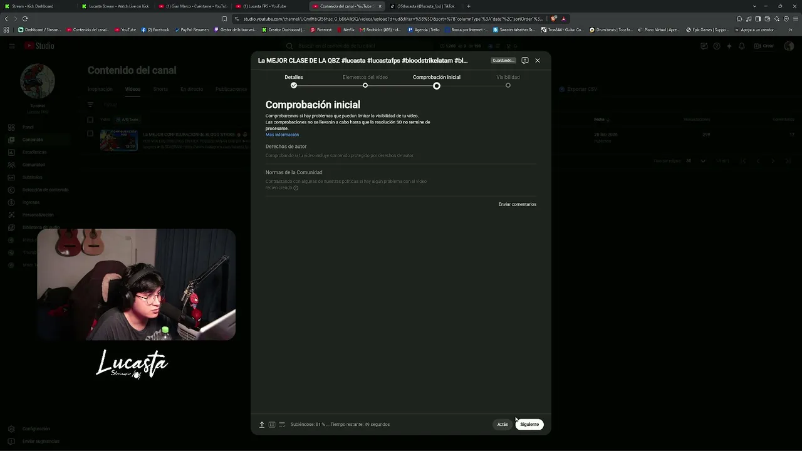Go to the Elementos del vídeo step
Image resolution: width=802 pixels, height=451 pixels.
coord(365,81)
